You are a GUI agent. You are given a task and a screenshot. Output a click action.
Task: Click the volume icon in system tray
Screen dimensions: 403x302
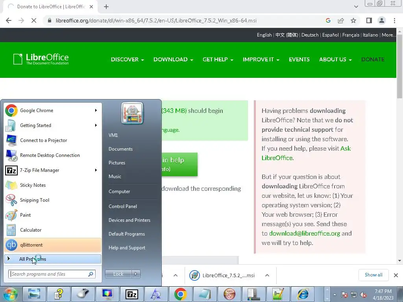[x=363, y=295]
